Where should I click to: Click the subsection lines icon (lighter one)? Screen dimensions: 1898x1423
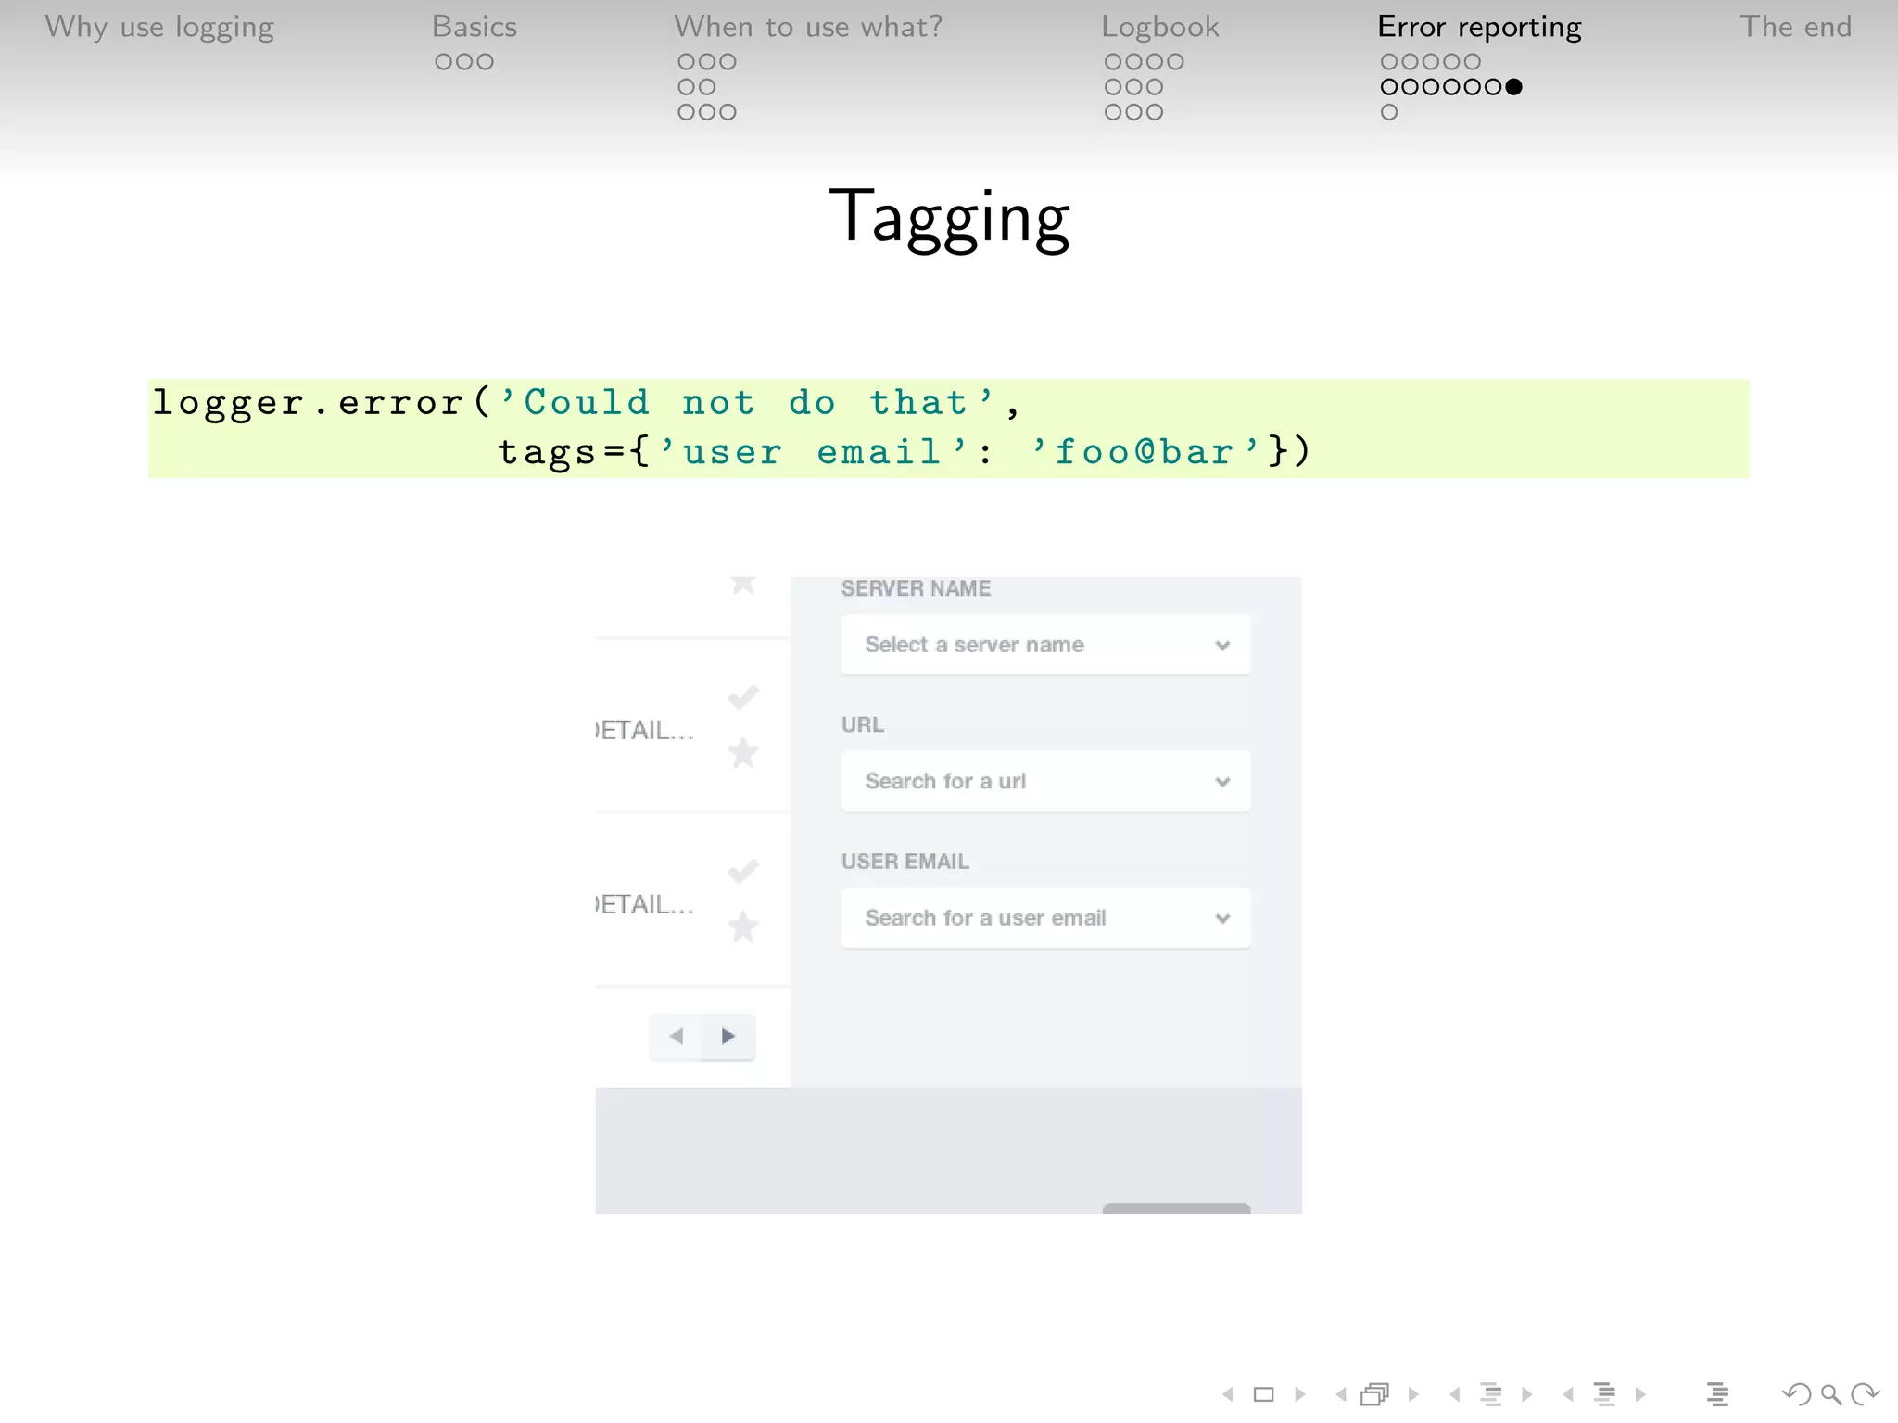1491,1394
